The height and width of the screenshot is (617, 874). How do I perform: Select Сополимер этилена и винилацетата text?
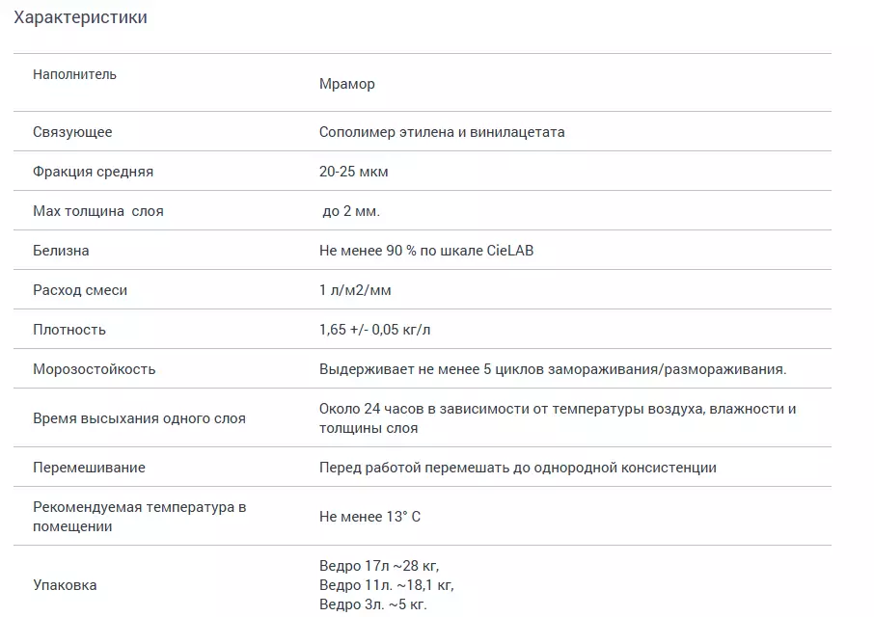442,132
